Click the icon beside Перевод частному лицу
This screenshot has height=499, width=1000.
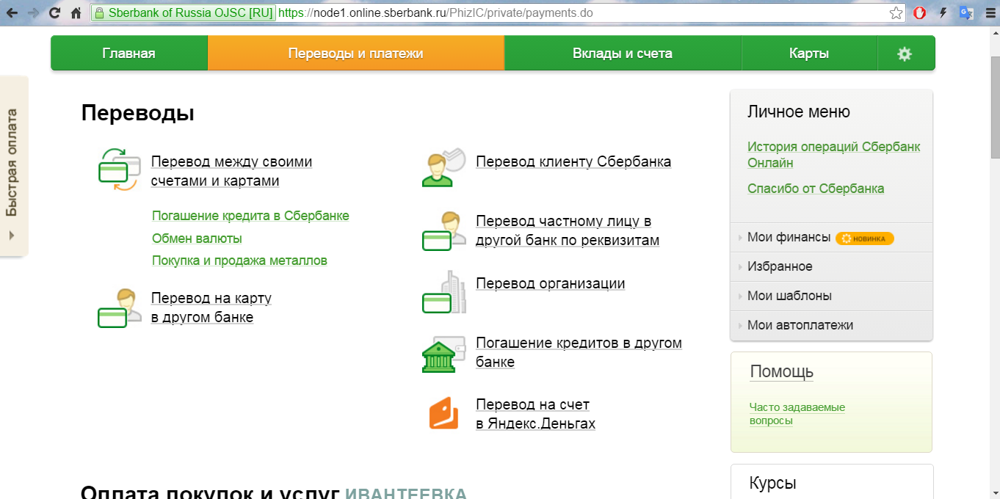pos(444,231)
